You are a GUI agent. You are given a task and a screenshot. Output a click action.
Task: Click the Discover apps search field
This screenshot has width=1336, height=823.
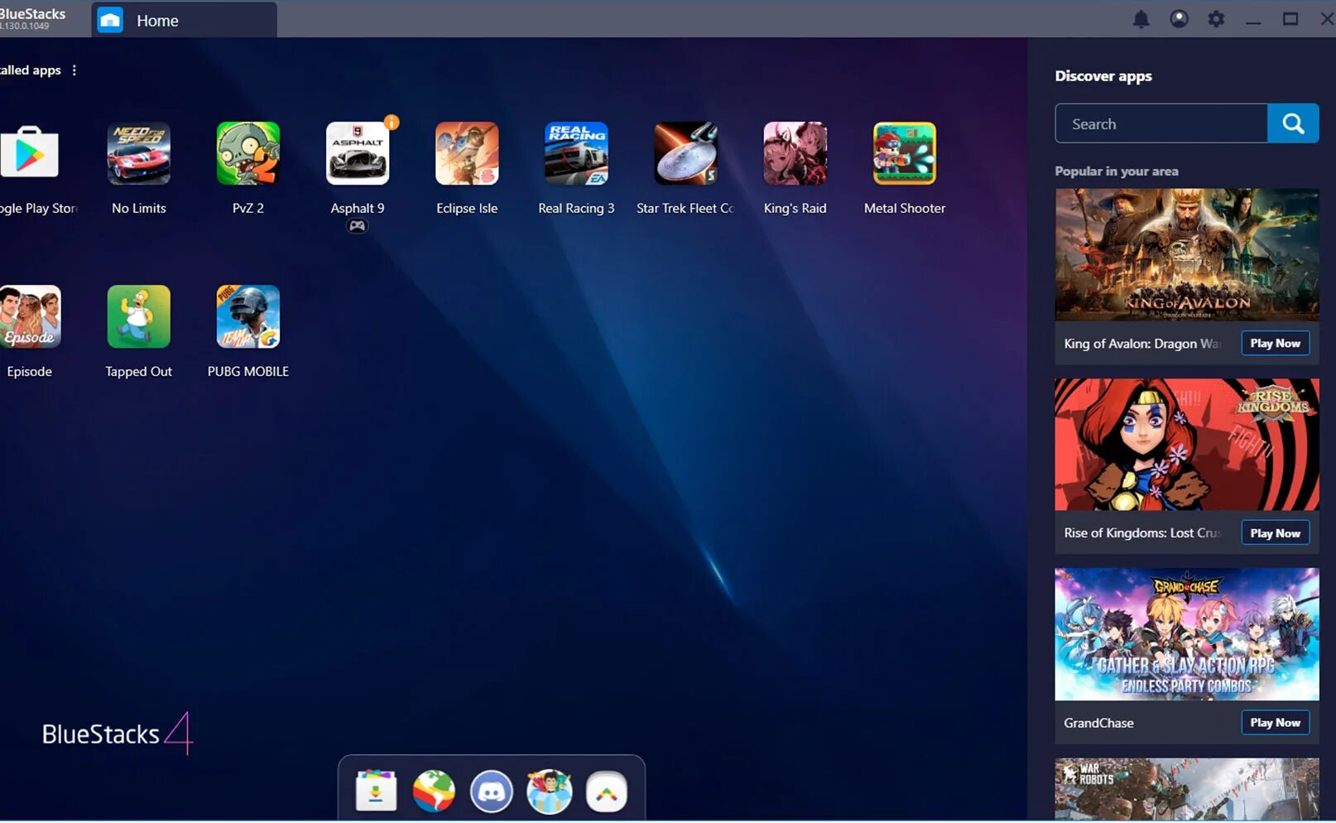1161,123
